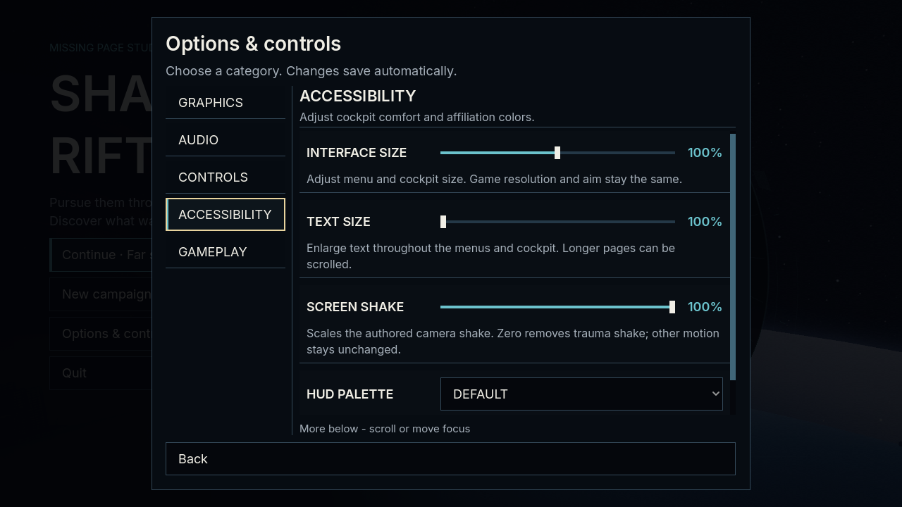The width and height of the screenshot is (902, 507).
Task: Switch to the Audio category
Action: [x=225, y=140]
